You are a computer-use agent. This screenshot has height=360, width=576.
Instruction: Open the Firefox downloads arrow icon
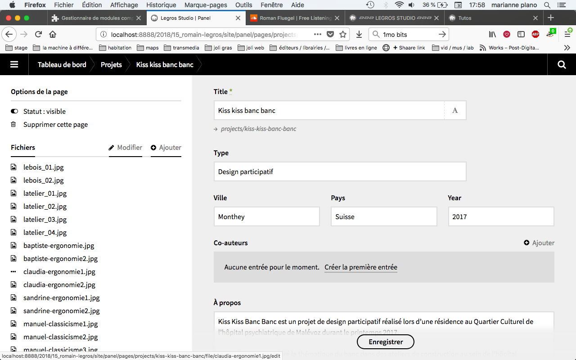pos(359,35)
